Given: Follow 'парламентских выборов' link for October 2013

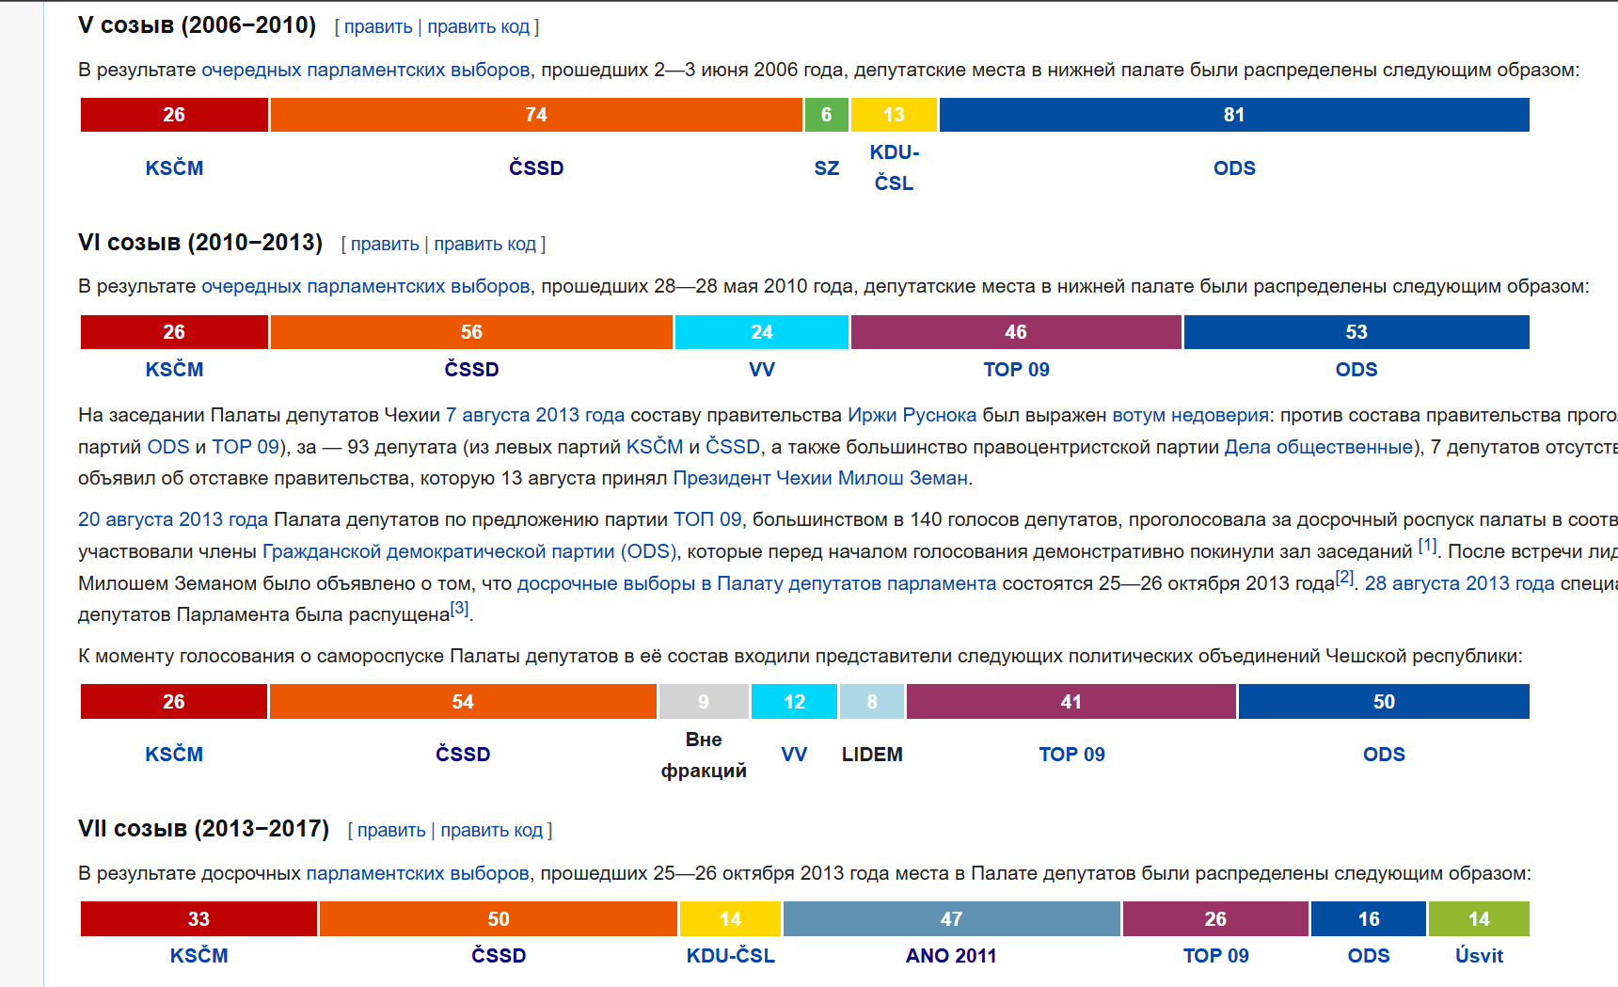Looking at the screenshot, I should (418, 873).
